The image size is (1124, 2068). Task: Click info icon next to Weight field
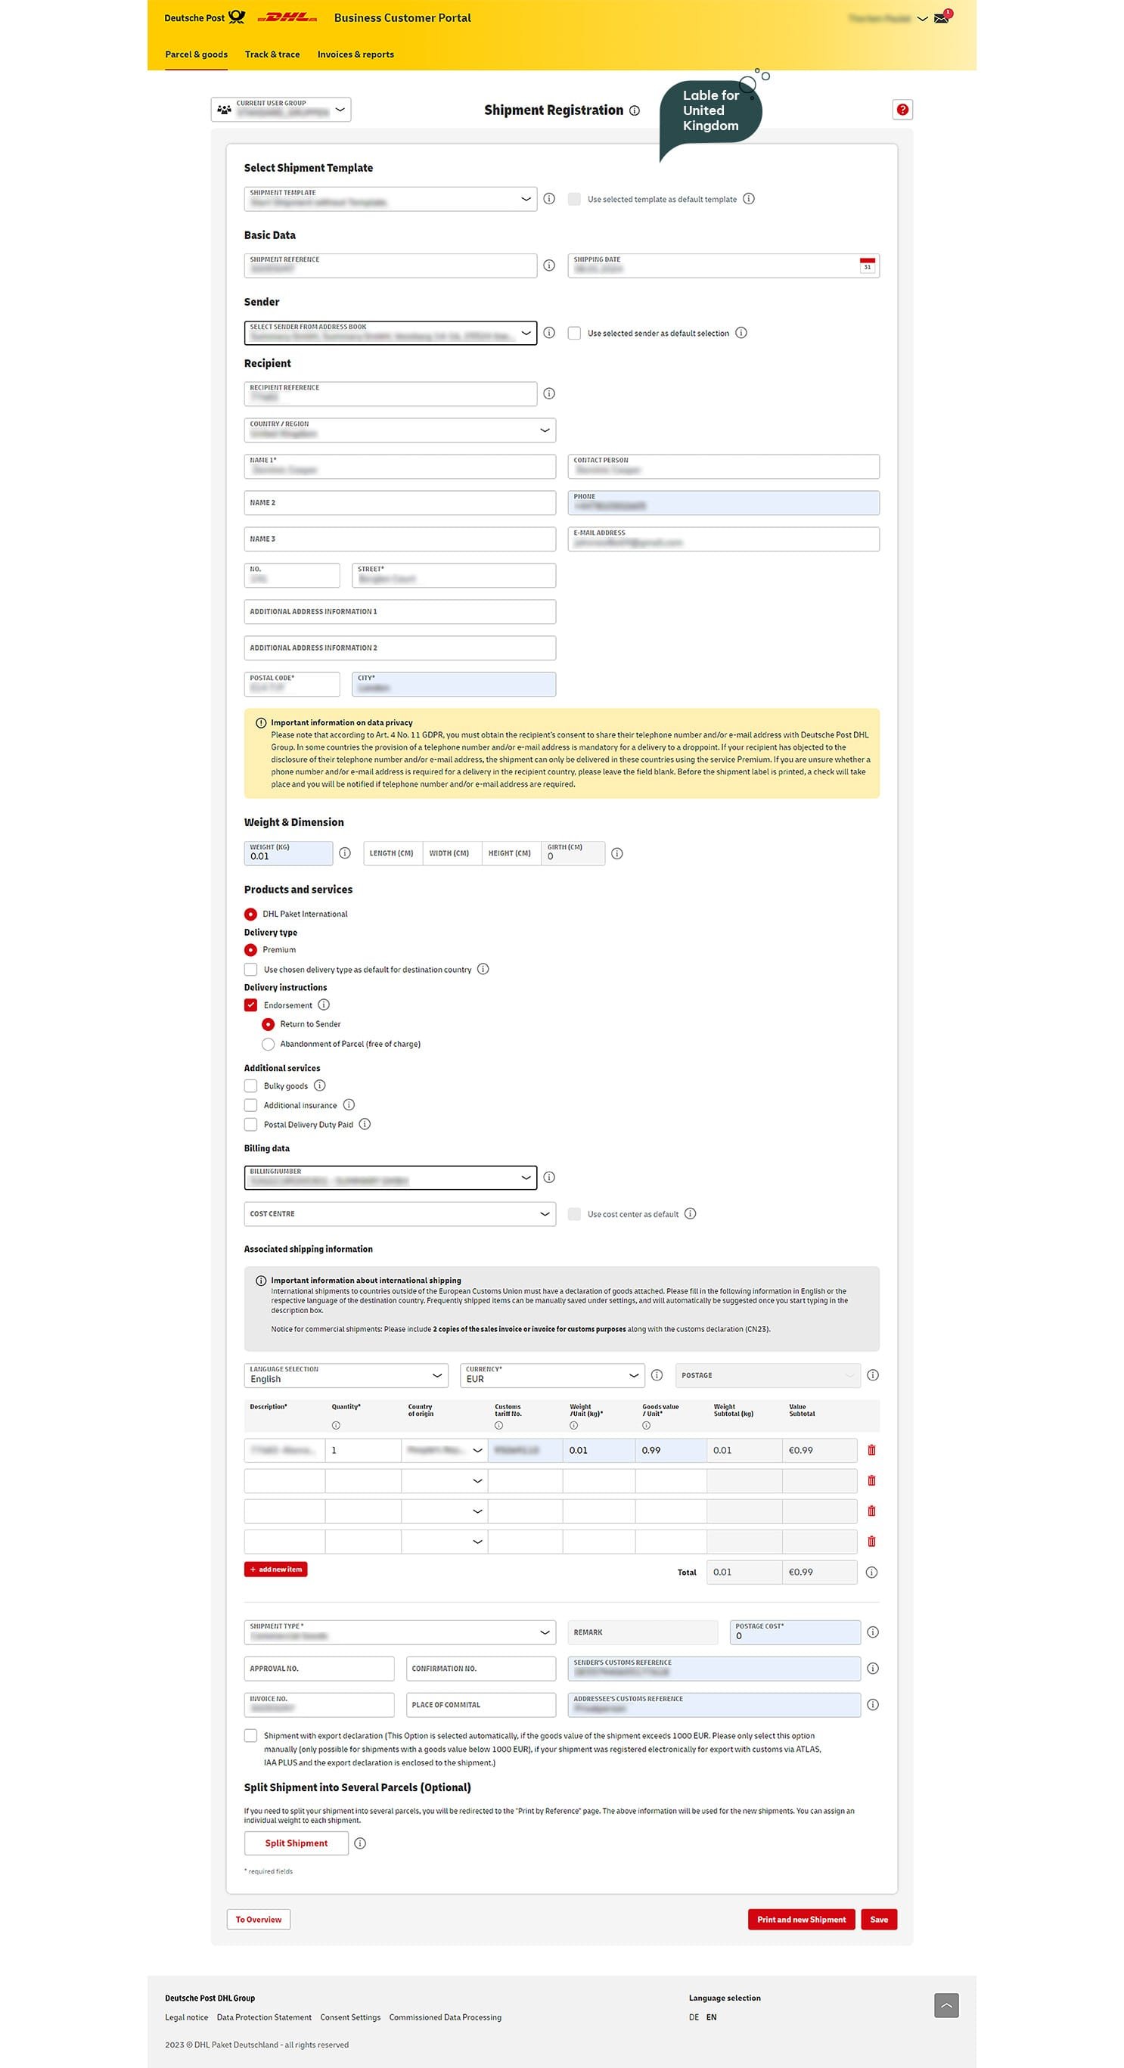point(344,853)
